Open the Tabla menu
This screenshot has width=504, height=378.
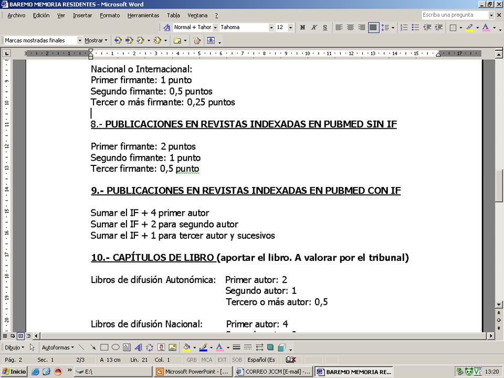tap(173, 15)
